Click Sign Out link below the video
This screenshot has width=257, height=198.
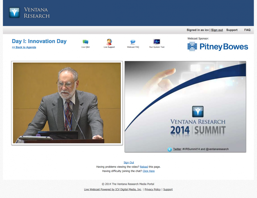pos(129,162)
